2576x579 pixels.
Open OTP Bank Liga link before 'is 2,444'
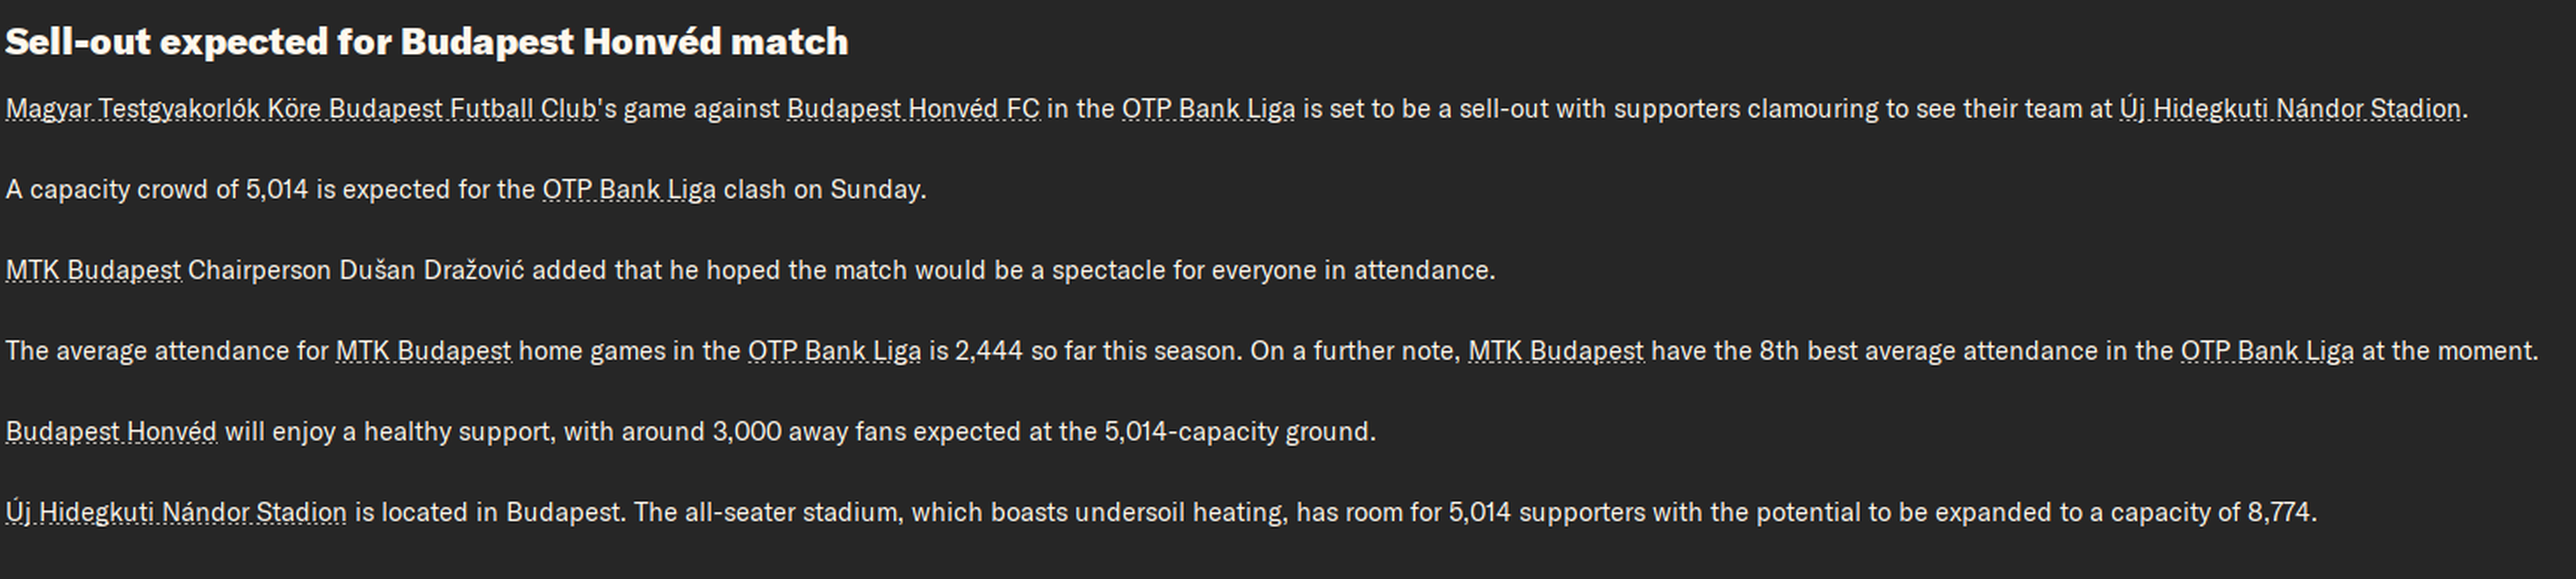834,351
